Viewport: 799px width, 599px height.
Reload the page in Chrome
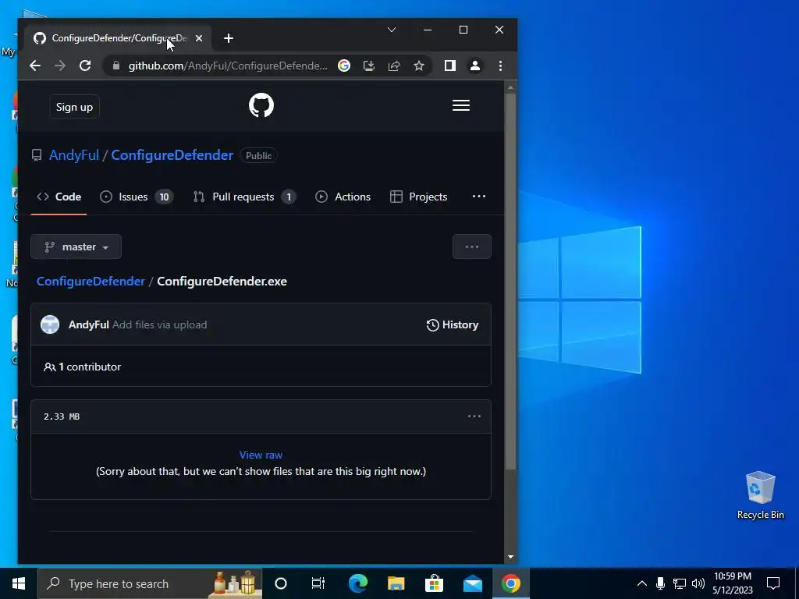(85, 66)
